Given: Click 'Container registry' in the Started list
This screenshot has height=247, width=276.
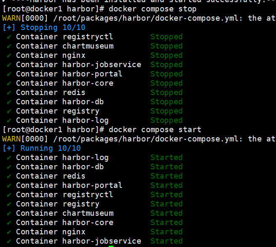Looking at the screenshot, I should (x=58, y=204).
